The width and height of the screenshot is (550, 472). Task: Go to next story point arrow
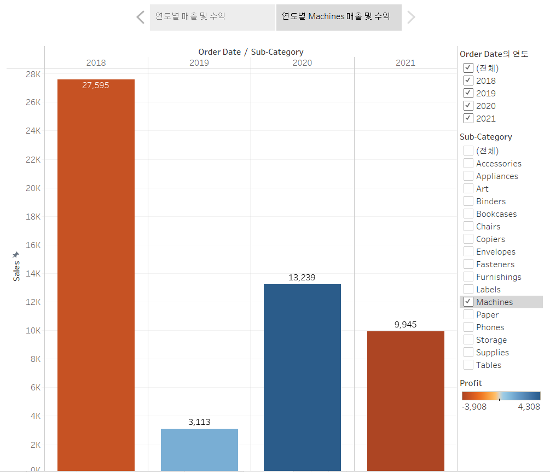pos(411,17)
